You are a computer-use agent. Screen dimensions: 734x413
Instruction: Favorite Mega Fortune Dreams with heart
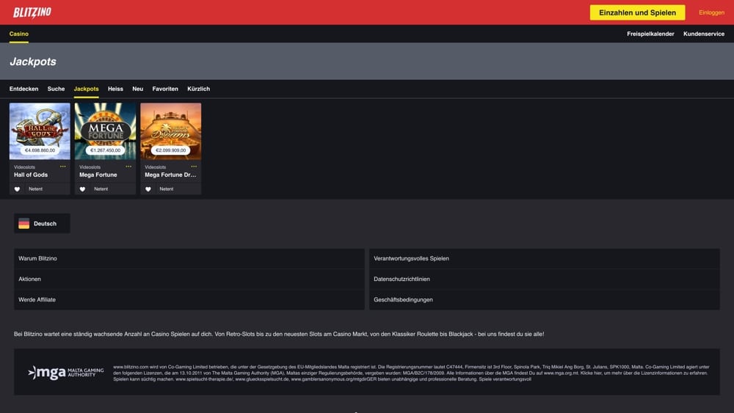coord(148,189)
